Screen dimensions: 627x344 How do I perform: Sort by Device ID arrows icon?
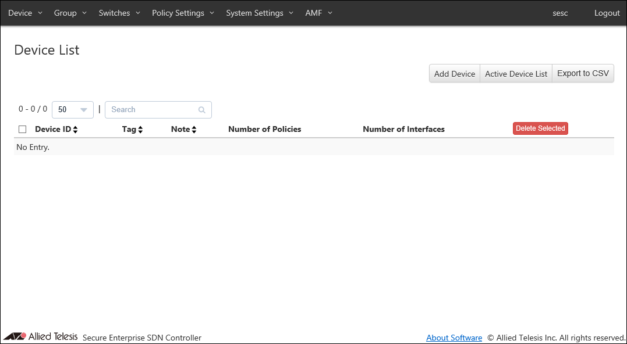click(x=75, y=130)
